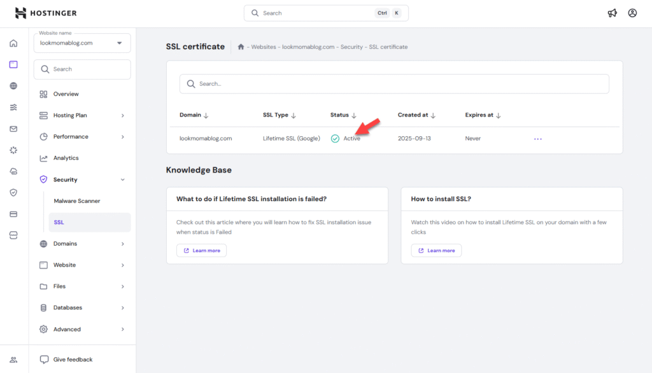Click the home icon in left rail

coord(13,43)
